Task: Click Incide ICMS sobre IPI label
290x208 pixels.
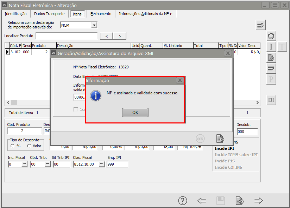Action: pos(236,155)
